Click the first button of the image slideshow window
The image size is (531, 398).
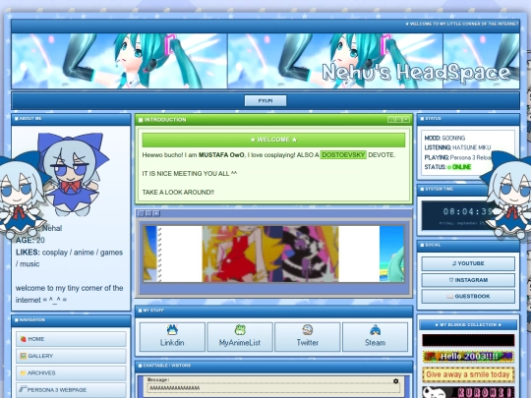(142, 213)
